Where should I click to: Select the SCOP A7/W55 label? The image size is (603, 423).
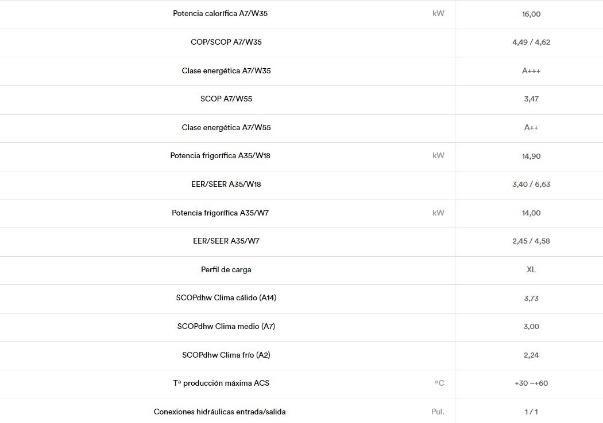226,99
